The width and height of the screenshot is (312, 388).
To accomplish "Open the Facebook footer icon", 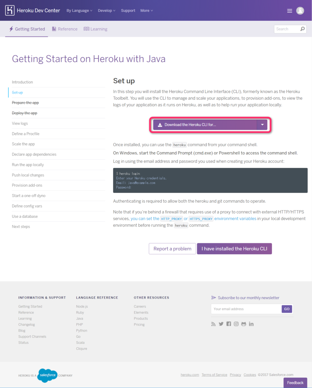I will (229, 324).
